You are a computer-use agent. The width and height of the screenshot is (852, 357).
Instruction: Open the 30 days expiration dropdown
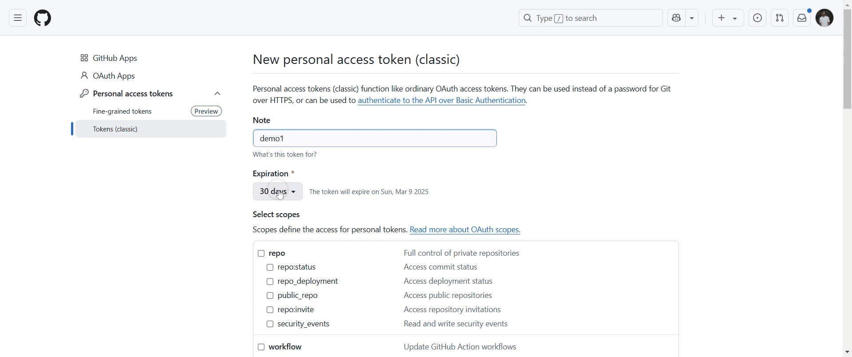point(277,192)
